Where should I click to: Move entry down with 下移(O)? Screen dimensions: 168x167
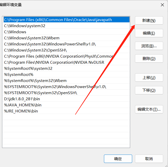tap(149, 90)
